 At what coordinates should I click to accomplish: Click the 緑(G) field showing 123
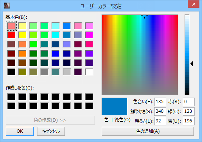click(189, 111)
